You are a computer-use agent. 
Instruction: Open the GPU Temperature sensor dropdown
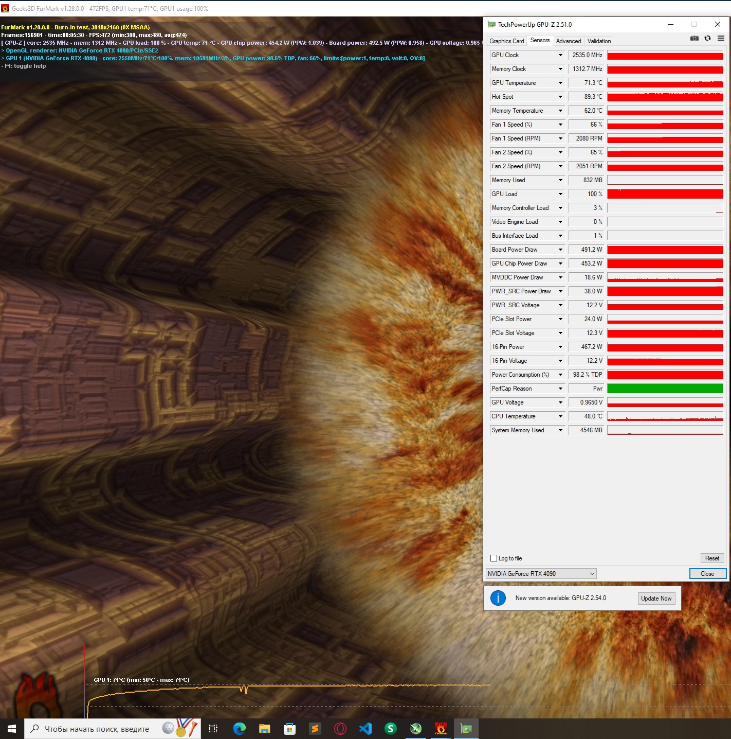tap(560, 83)
